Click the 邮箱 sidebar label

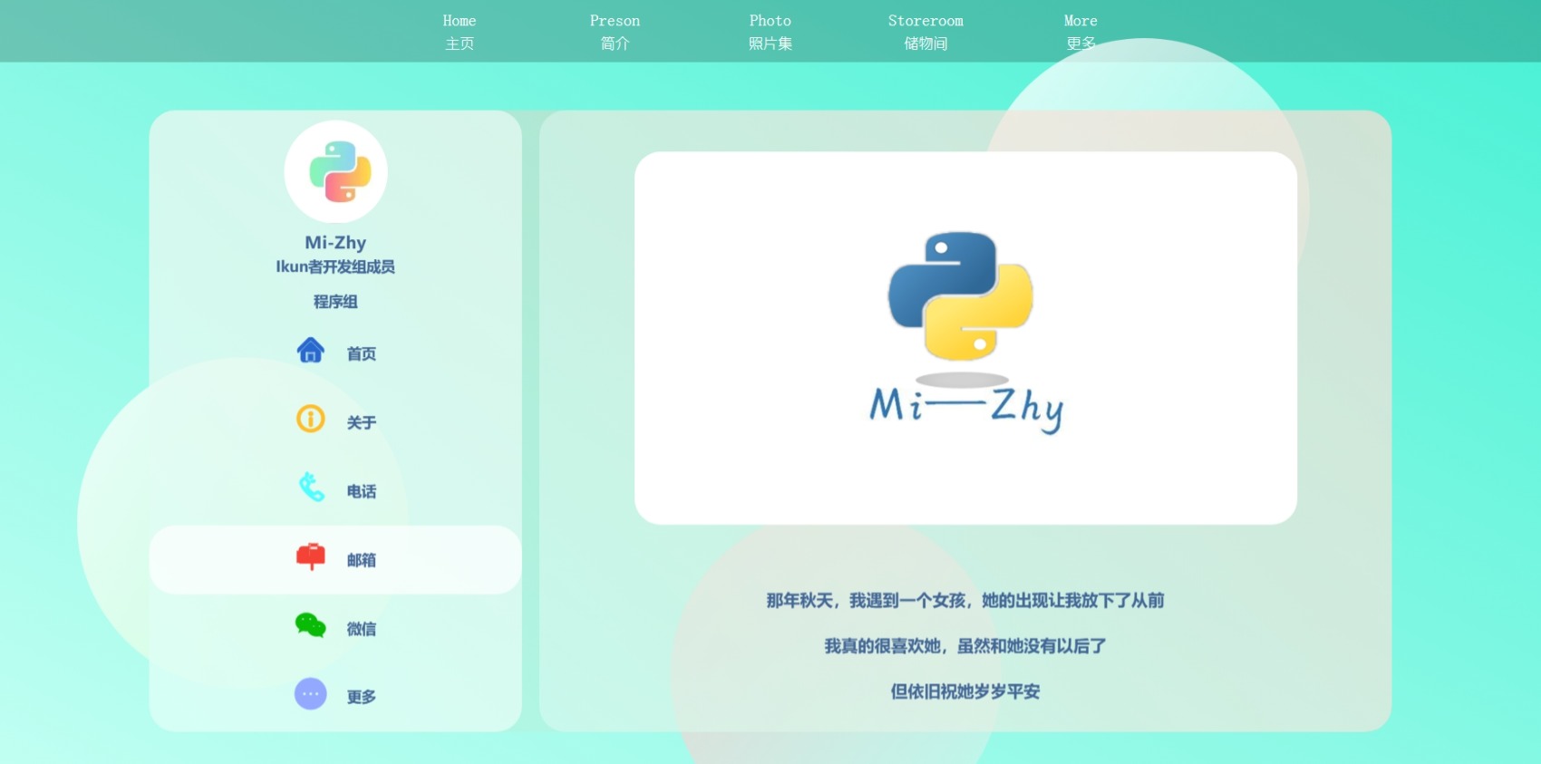point(362,561)
